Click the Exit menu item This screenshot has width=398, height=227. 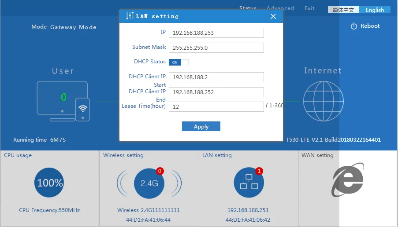click(309, 8)
